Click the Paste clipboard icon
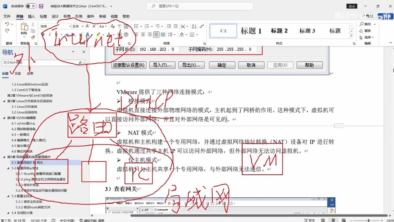394x222 pixels. pyautogui.click(x=24, y=26)
